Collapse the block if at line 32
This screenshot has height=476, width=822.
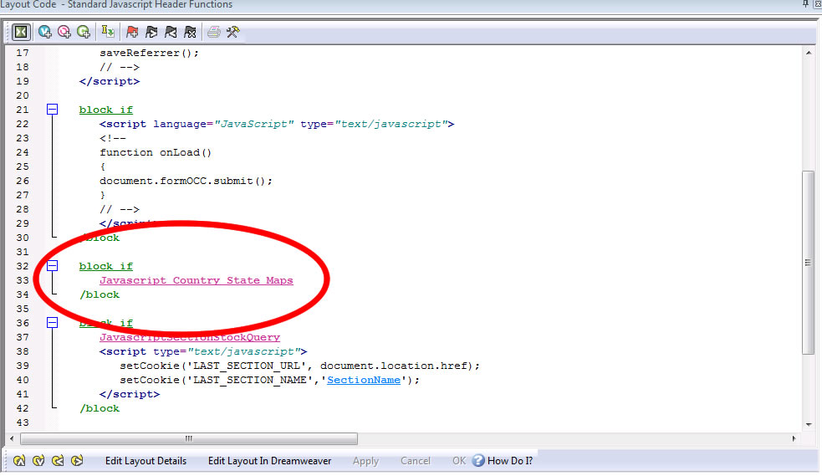click(52, 266)
